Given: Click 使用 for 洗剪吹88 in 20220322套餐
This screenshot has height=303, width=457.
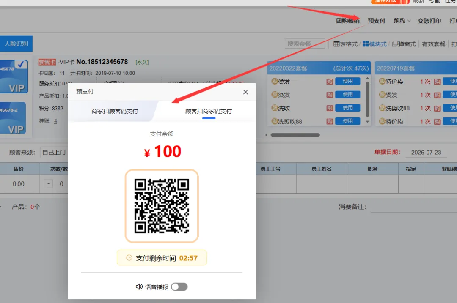Looking at the screenshot, I should (x=347, y=121).
